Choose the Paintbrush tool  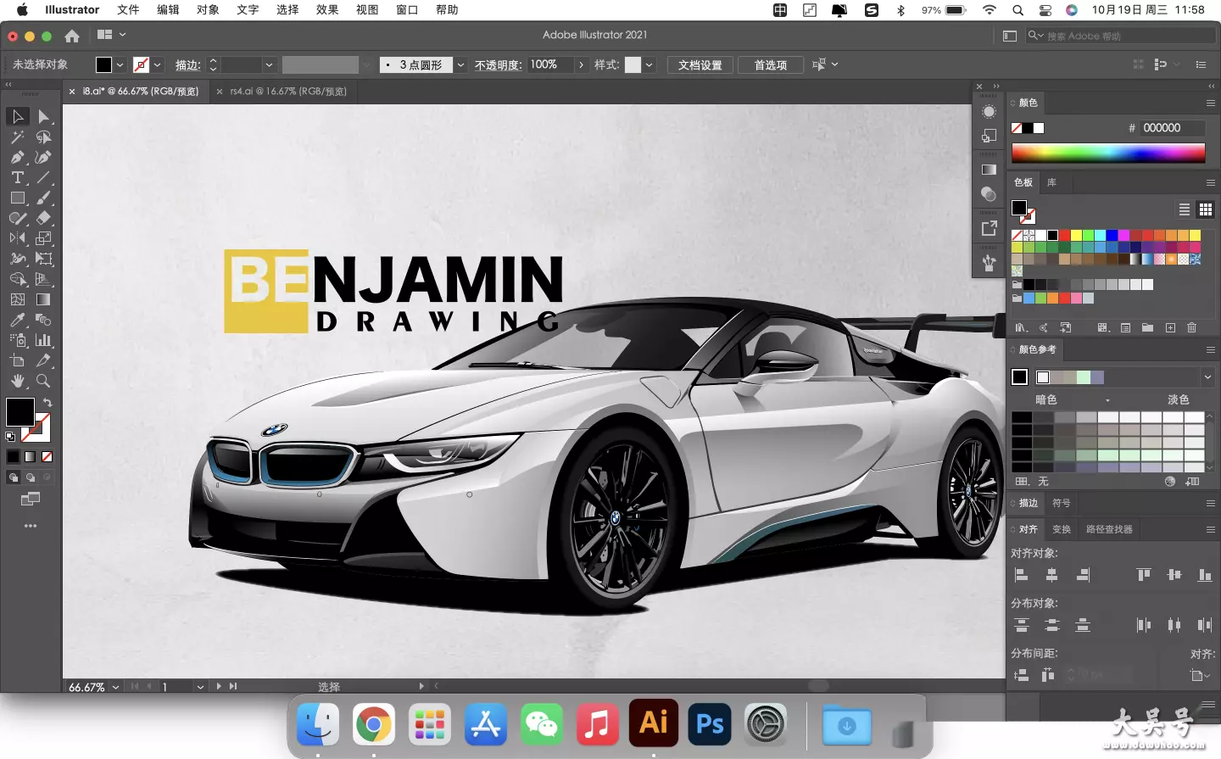pos(44,198)
